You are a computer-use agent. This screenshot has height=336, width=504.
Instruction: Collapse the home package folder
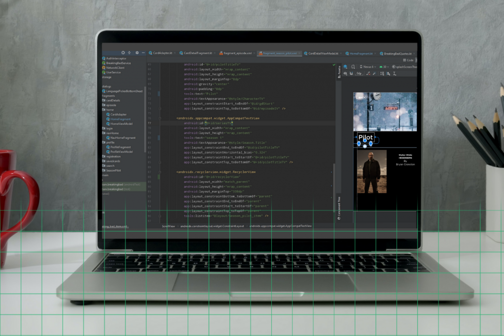click(109, 110)
